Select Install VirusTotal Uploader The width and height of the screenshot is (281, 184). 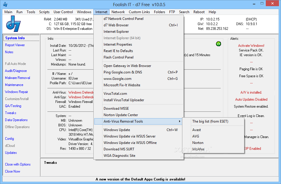pos(139,100)
